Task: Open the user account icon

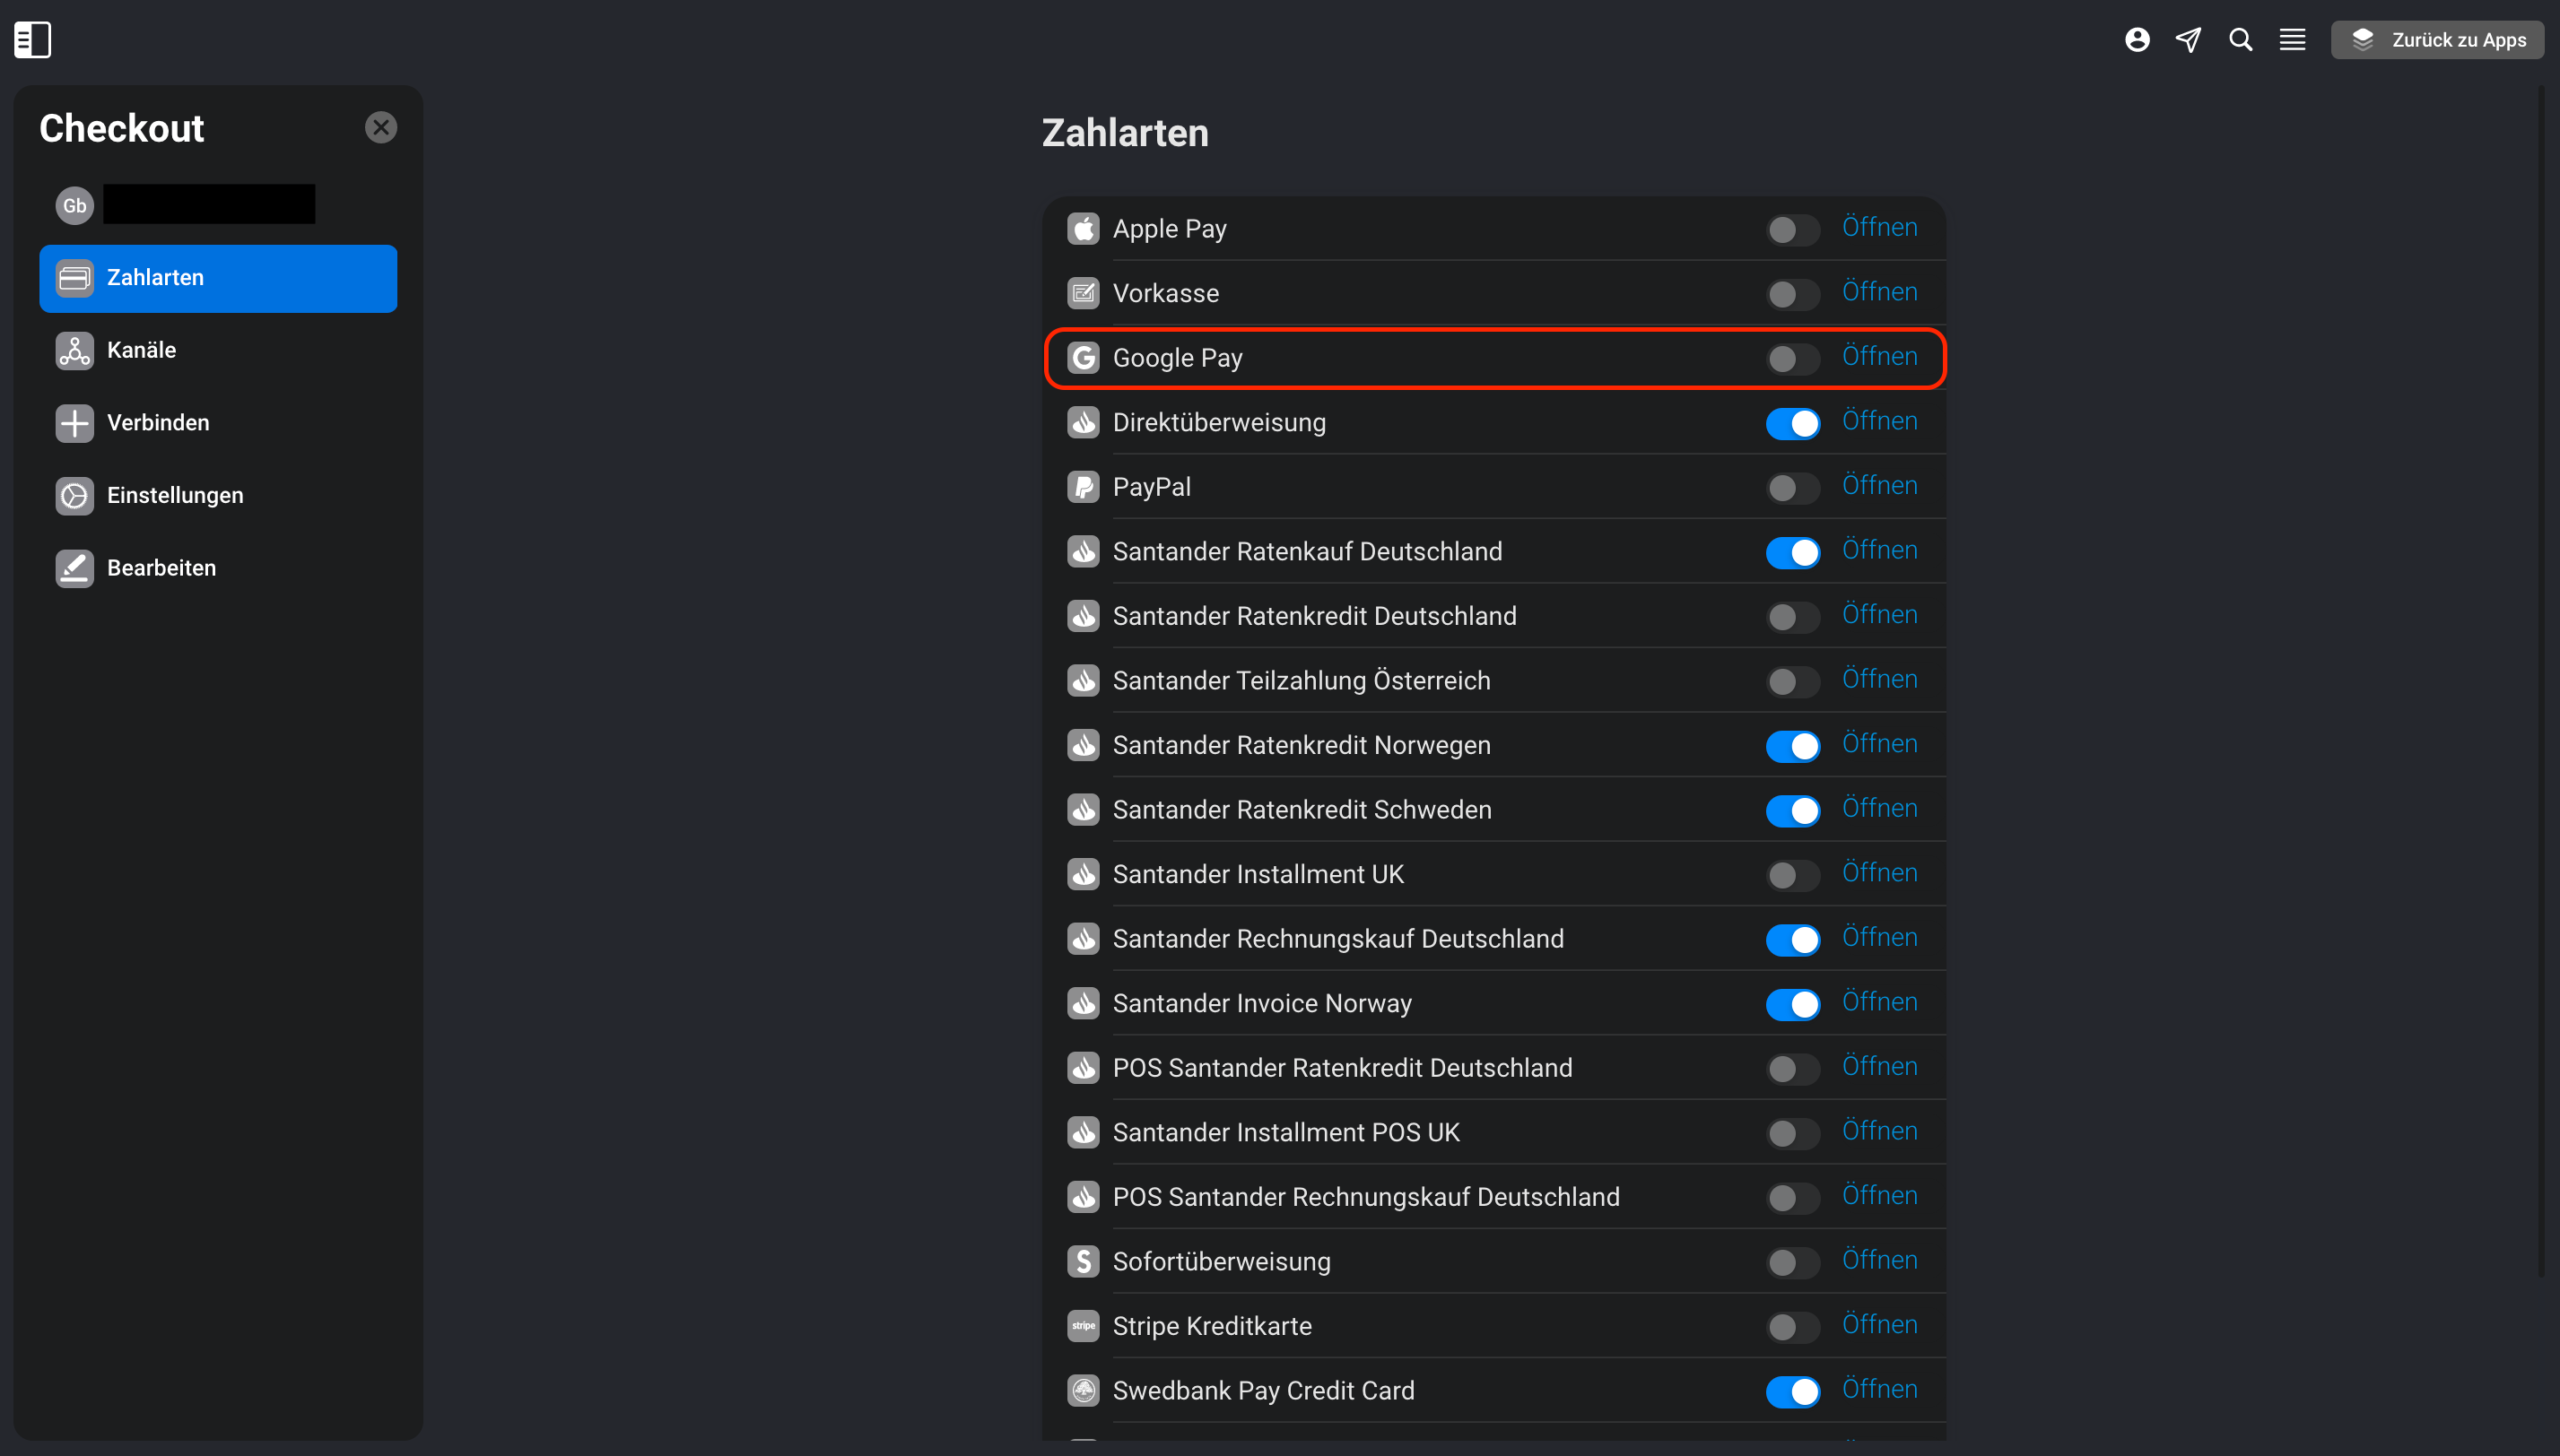Action: pyautogui.click(x=2137, y=40)
